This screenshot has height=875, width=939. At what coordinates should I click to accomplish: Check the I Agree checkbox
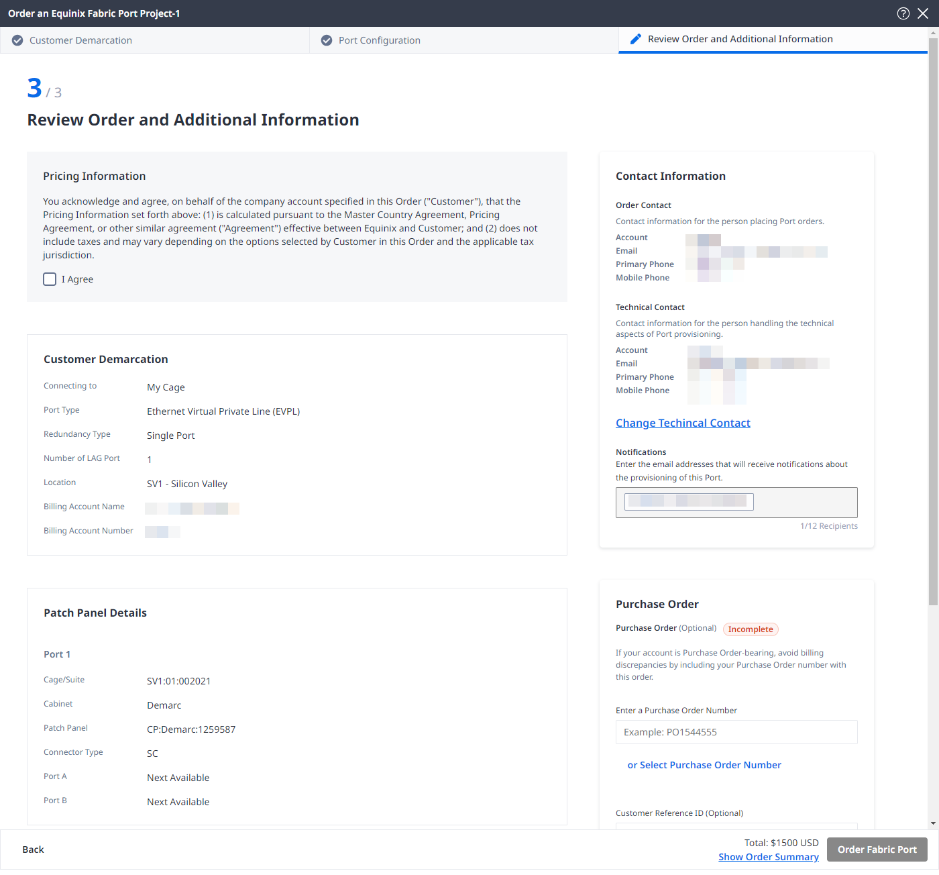click(x=50, y=279)
